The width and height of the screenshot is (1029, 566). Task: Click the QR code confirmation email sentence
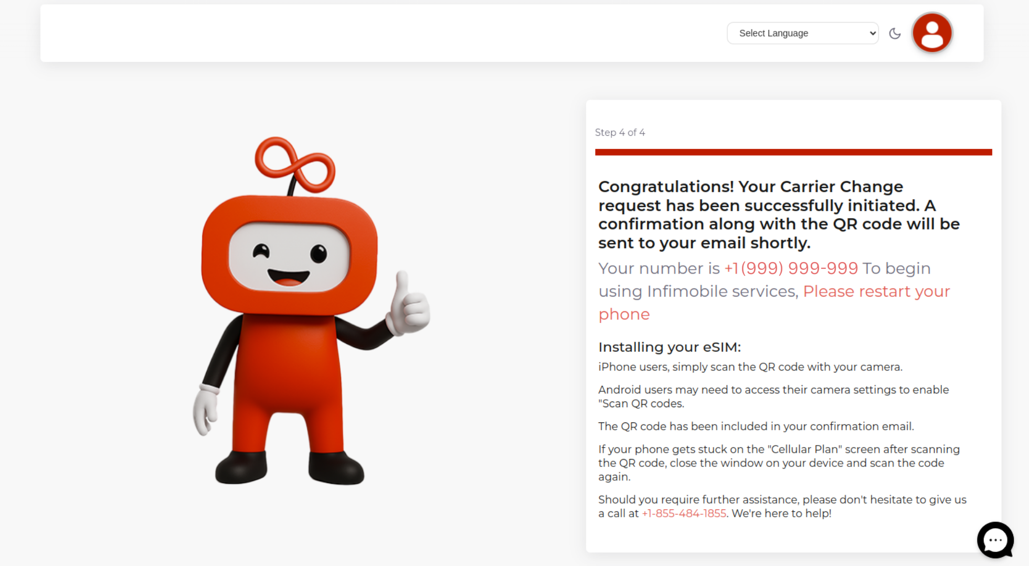(756, 426)
